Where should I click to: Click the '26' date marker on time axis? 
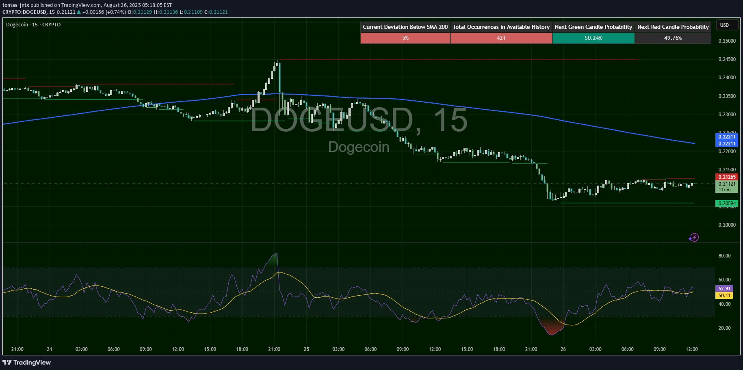(x=563, y=349)
